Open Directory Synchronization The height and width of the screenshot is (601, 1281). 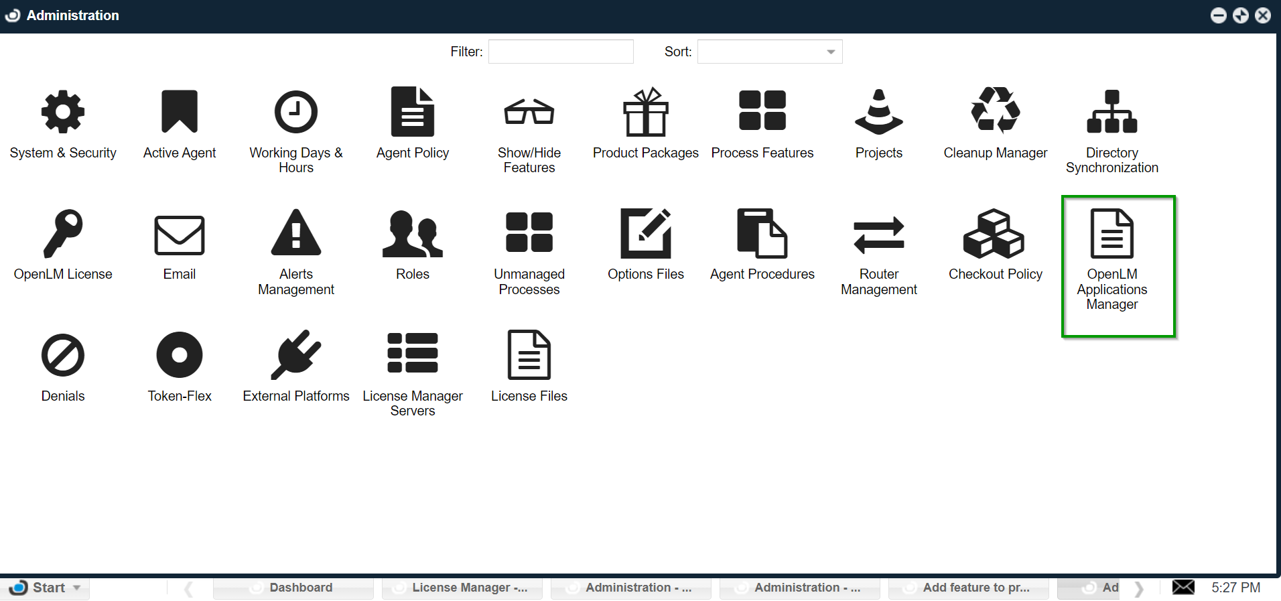(1111, 113)
